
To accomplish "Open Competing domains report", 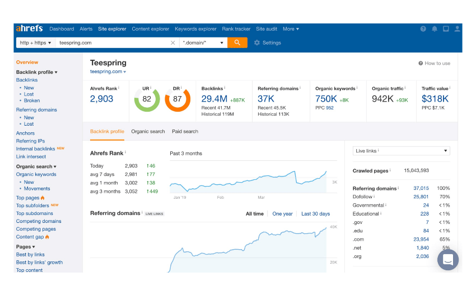I will (x=39, y=221).
